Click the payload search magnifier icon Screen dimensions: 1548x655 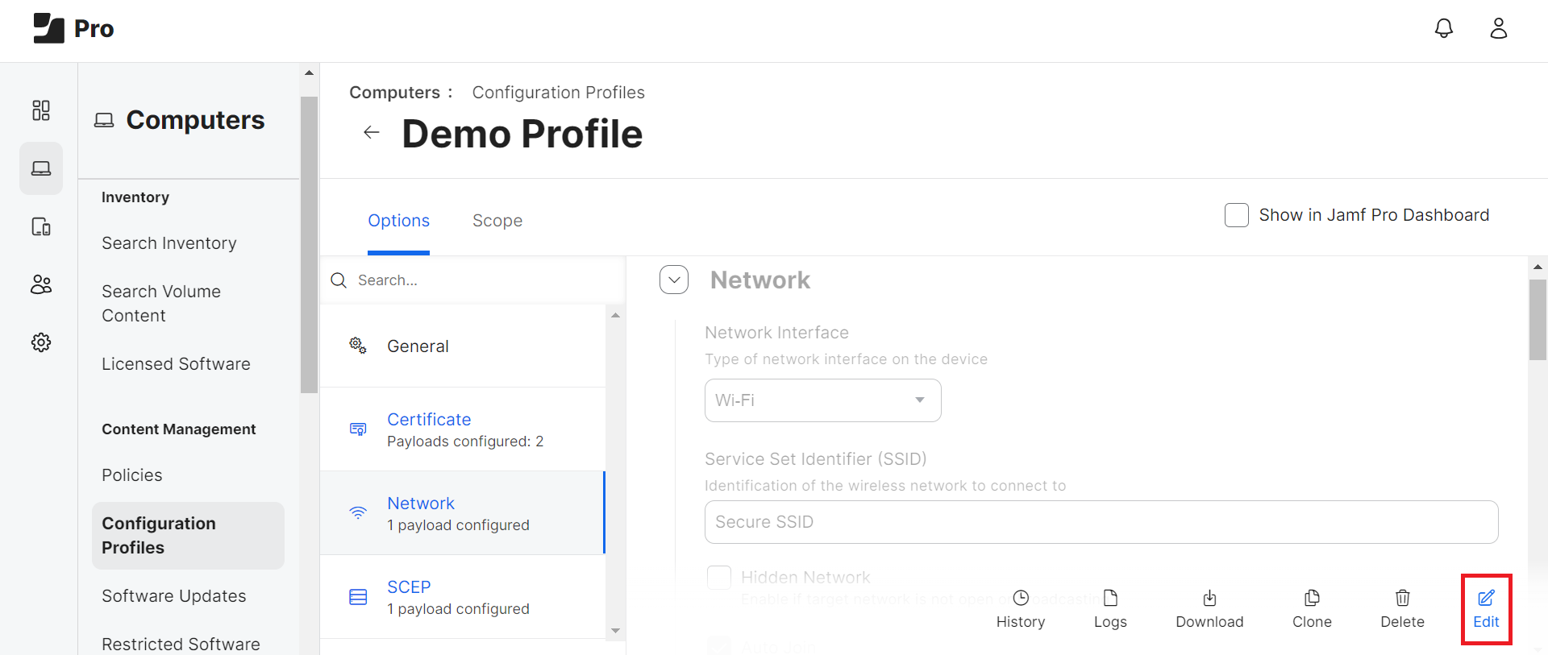[x=339, y=280]
